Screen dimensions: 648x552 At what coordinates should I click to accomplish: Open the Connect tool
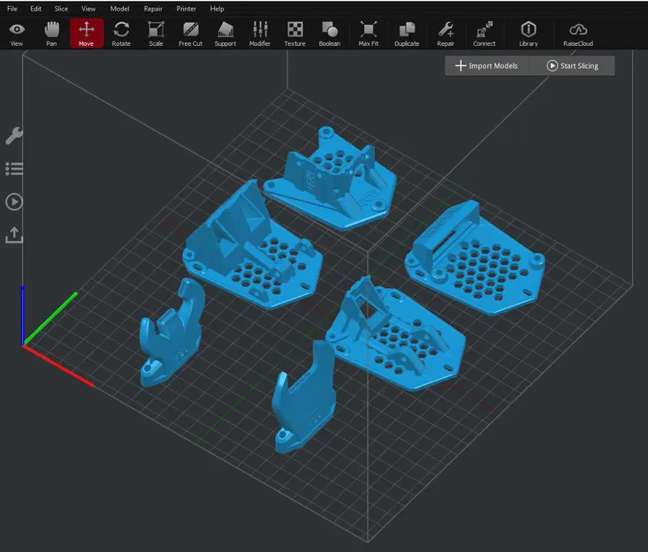[x=484, y=34]
